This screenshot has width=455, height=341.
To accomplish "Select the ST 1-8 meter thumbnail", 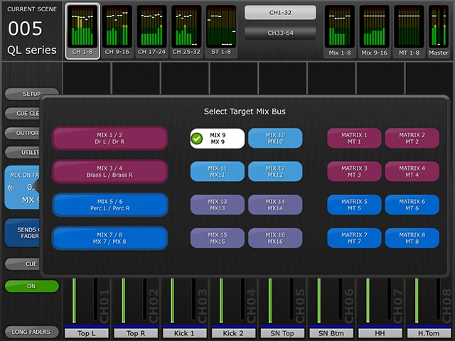I will [x=221, y=31].
